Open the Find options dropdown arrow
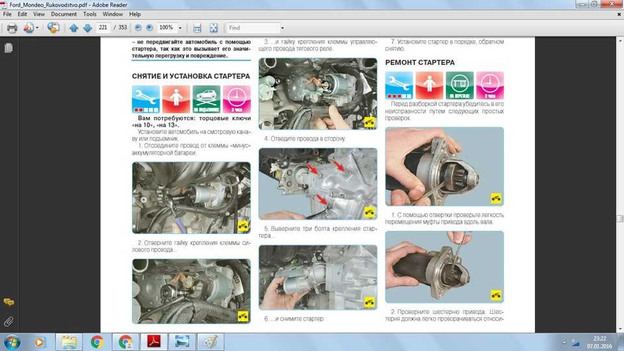 pyautogui.click(x=282, y=28)
